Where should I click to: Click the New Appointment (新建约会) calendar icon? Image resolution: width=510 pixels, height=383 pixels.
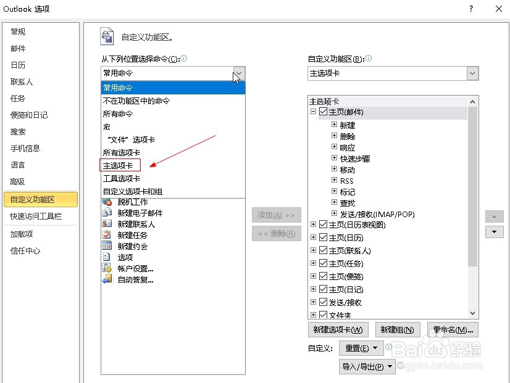point(107,245)
